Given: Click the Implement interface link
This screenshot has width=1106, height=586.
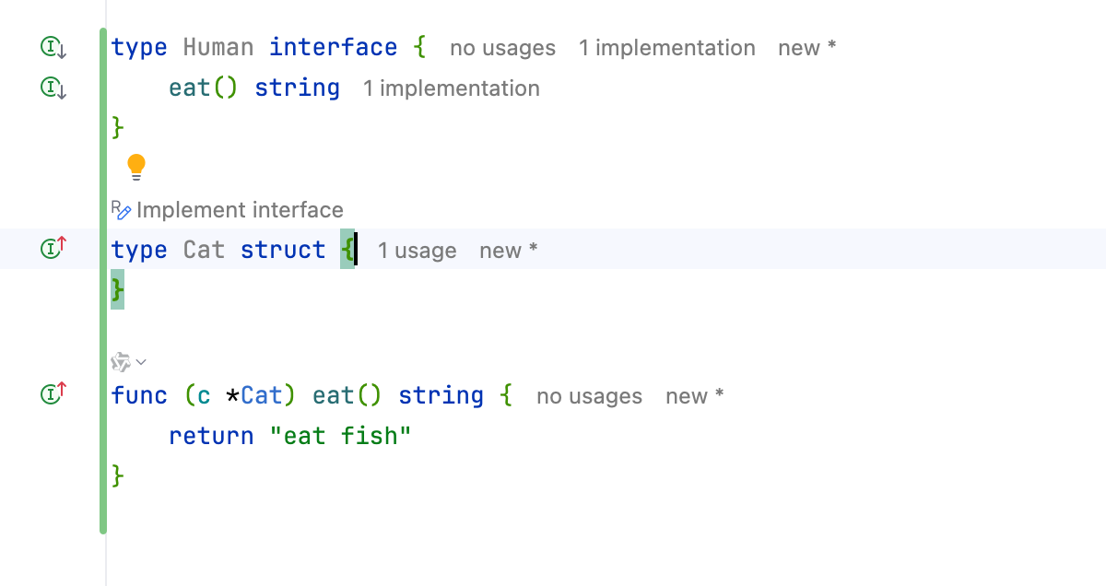Looking at the screenshot, I should 240,210.
